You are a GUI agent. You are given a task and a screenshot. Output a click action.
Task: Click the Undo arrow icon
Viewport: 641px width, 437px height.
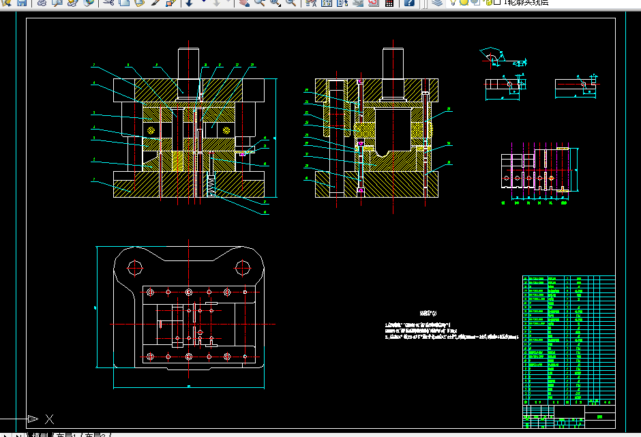click(x=190, y=3)
